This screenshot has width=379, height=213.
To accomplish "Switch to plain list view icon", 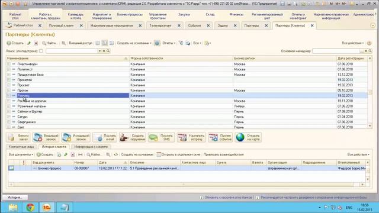I will coord(104,43).
